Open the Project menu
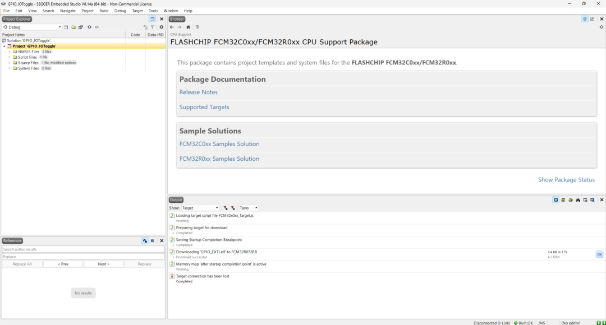Viewport: 606px width, 325px height. coord(88,11)
